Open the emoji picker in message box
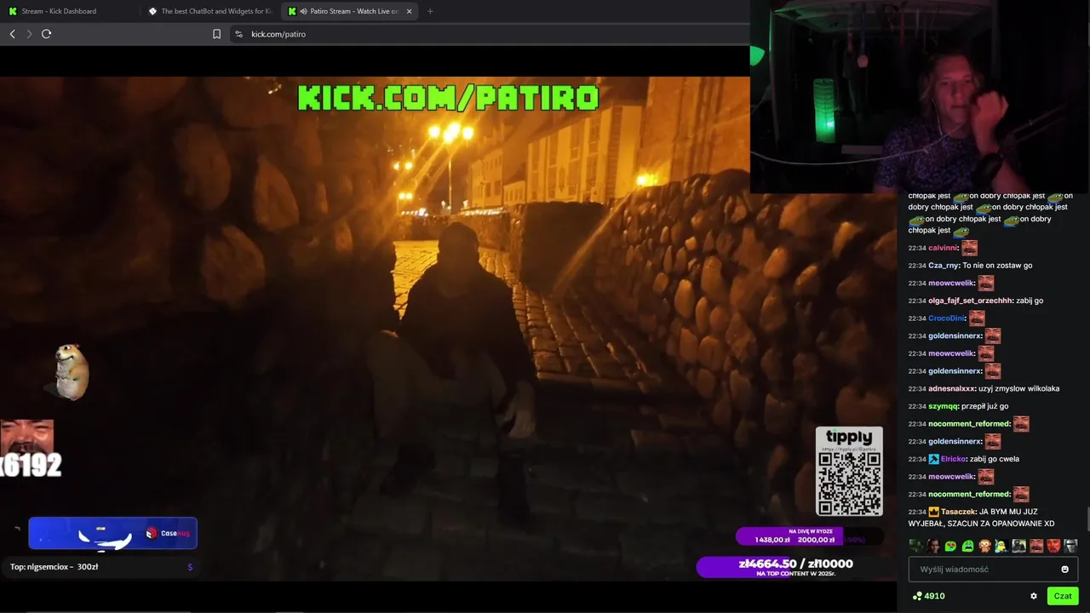1090x613 pixels. click(x=1064, y=570)
